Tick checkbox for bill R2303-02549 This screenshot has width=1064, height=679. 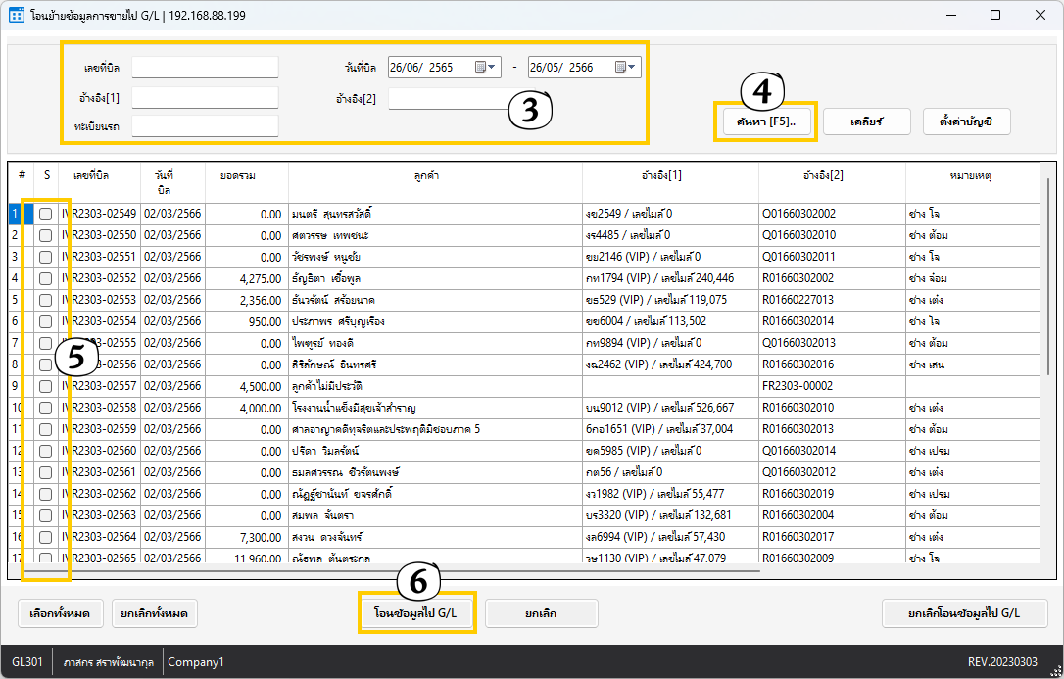point(46,214)
